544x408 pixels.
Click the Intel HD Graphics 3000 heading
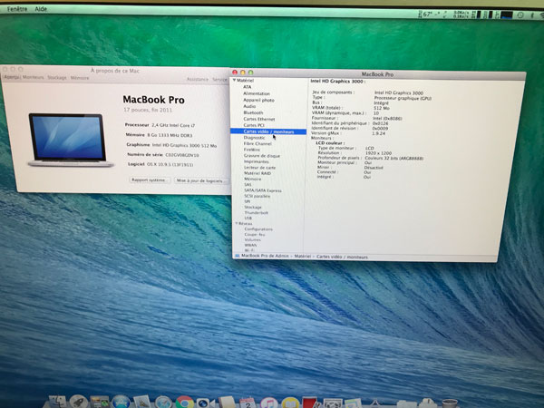pyautogui.click(x=337, y=82)
